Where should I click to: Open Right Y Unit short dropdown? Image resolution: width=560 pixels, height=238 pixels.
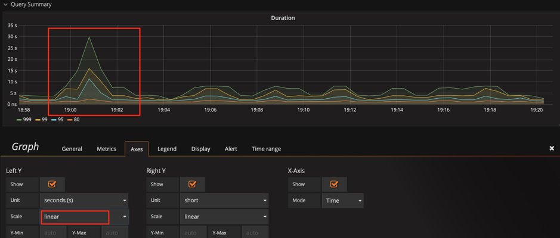224,201
